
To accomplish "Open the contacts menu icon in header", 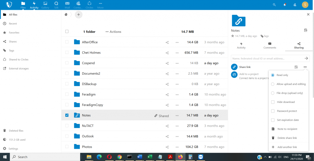I will tap(295, 5).
